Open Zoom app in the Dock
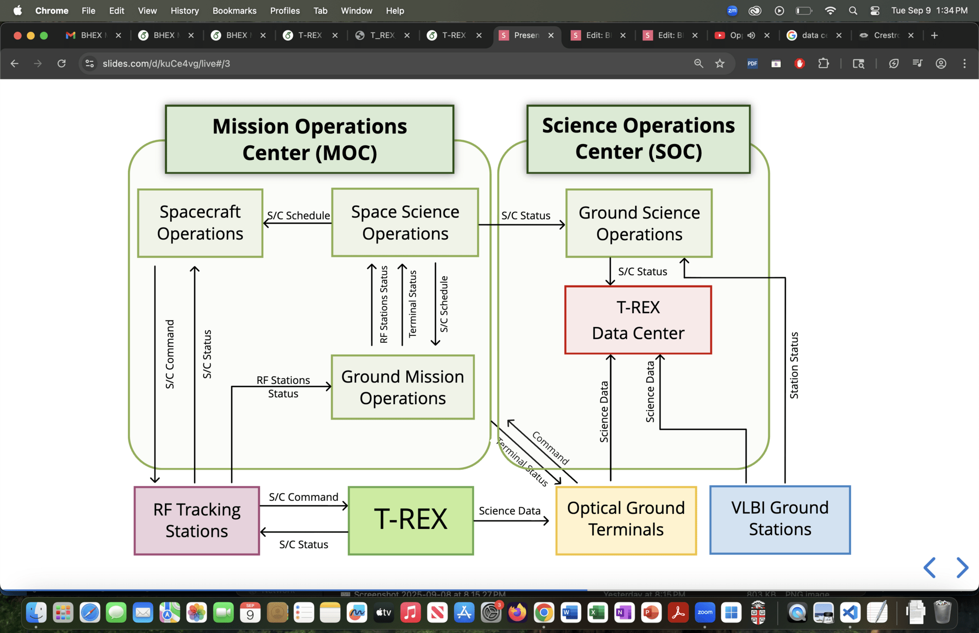Viewport: 979px width, 633px height. tap(704, 612)
